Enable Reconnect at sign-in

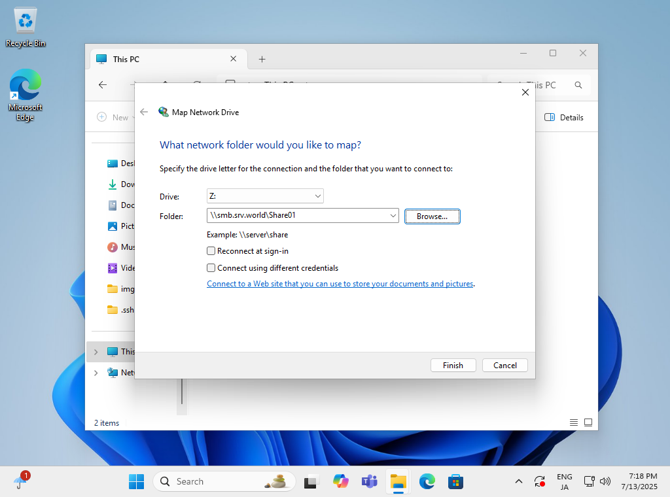[211, 250]
